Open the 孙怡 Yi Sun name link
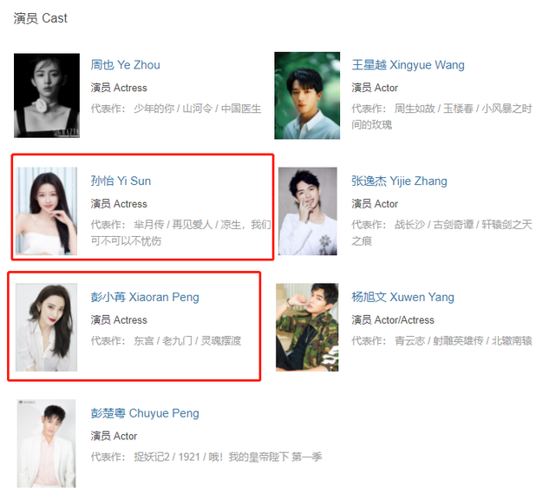Viewport: 555px width, 500px height. [x=121, y=181]
